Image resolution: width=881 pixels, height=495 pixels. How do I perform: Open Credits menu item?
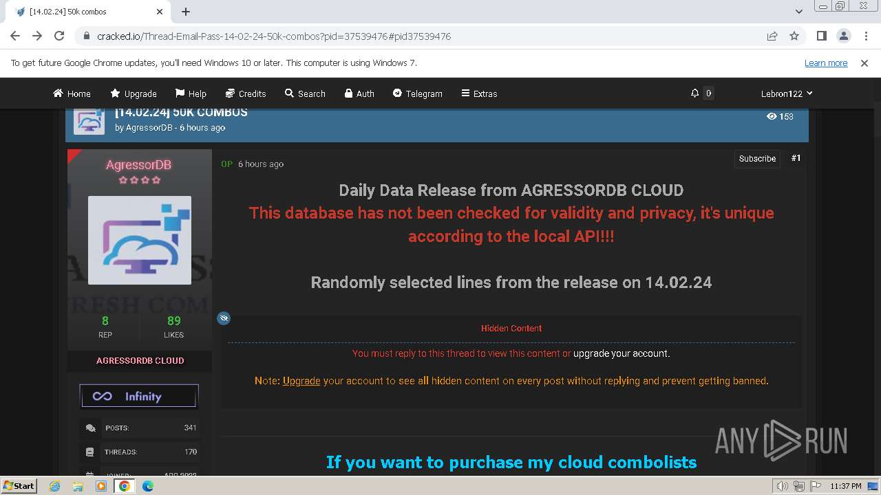(x=246, y=93)
